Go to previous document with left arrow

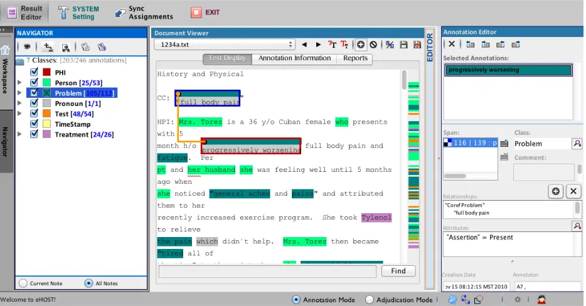click(x=304, y=45)
